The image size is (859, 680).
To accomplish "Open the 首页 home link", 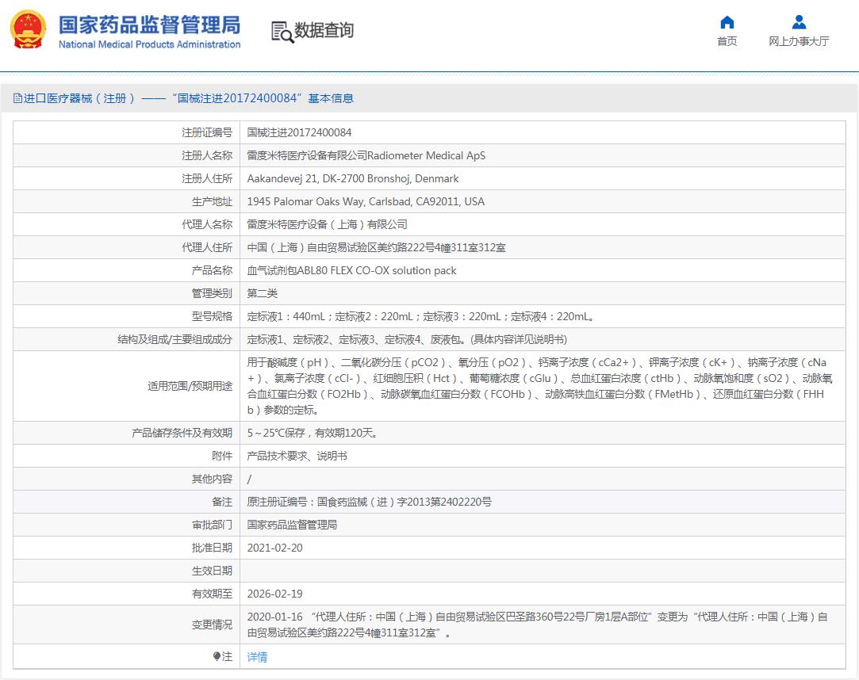I will coord(727,41).
